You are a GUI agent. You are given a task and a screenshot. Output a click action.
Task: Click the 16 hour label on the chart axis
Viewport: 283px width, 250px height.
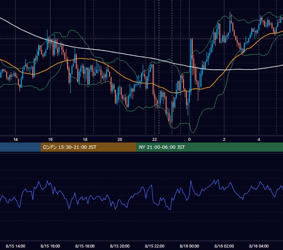[50, 140]
